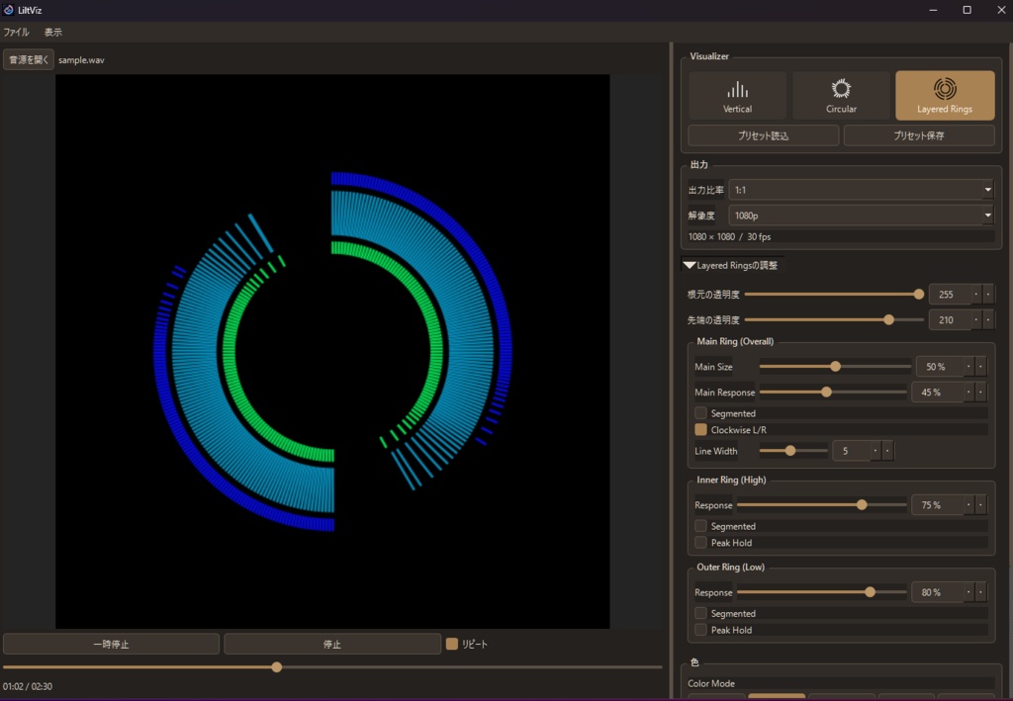Image resolution: width=1013 pixels, height=701 pixels.
Task: Click the visualizer preview canvas
Action: click(x=332, y=351)
